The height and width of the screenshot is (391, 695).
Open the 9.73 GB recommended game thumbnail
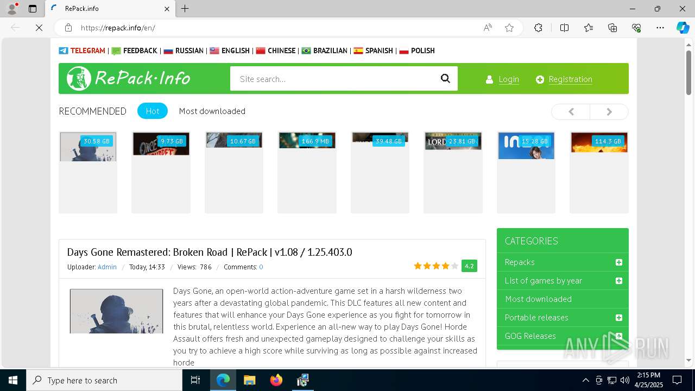point(161,172)
